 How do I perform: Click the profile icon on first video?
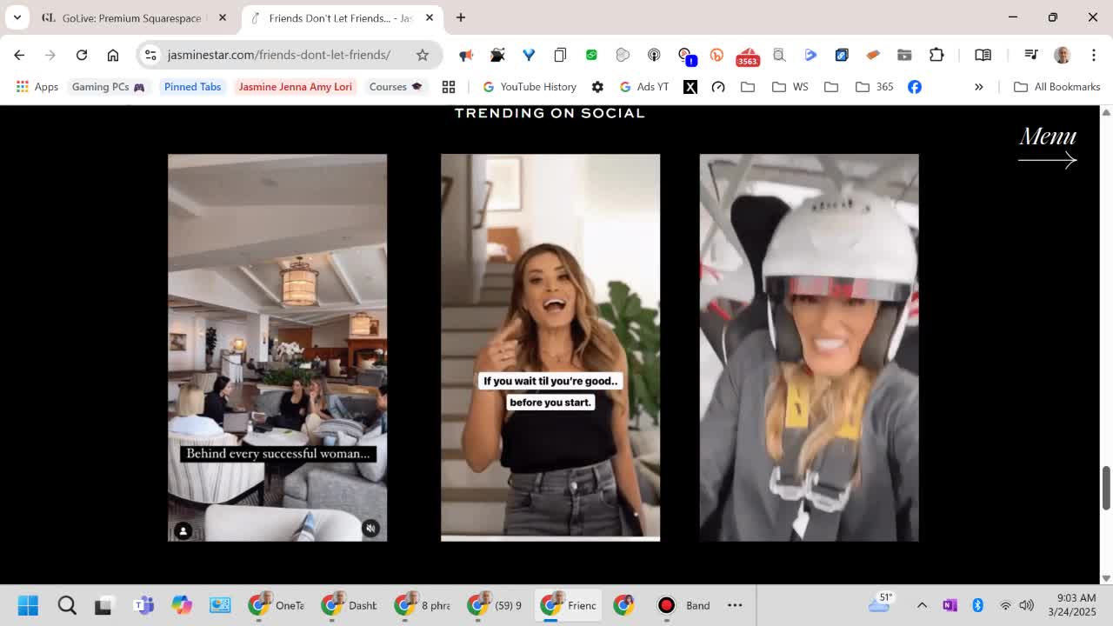coord(183,530)
